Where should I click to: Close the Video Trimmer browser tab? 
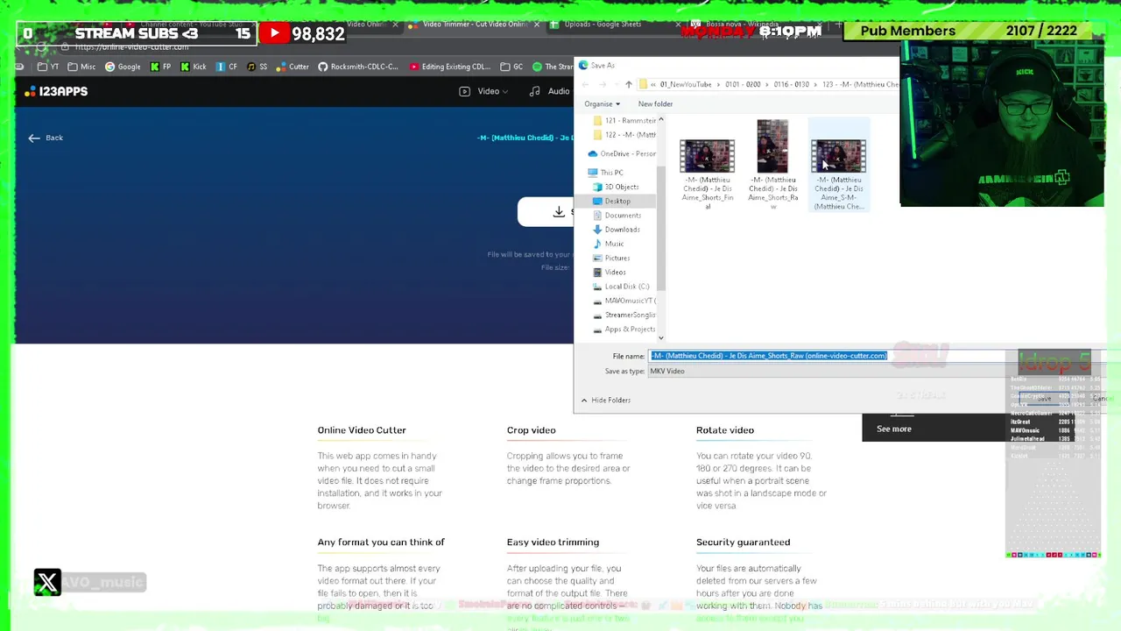click(x=537, y=25)
